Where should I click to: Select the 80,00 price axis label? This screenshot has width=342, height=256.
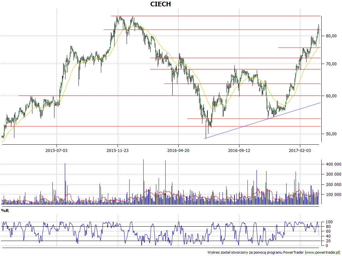coord(331,36)
